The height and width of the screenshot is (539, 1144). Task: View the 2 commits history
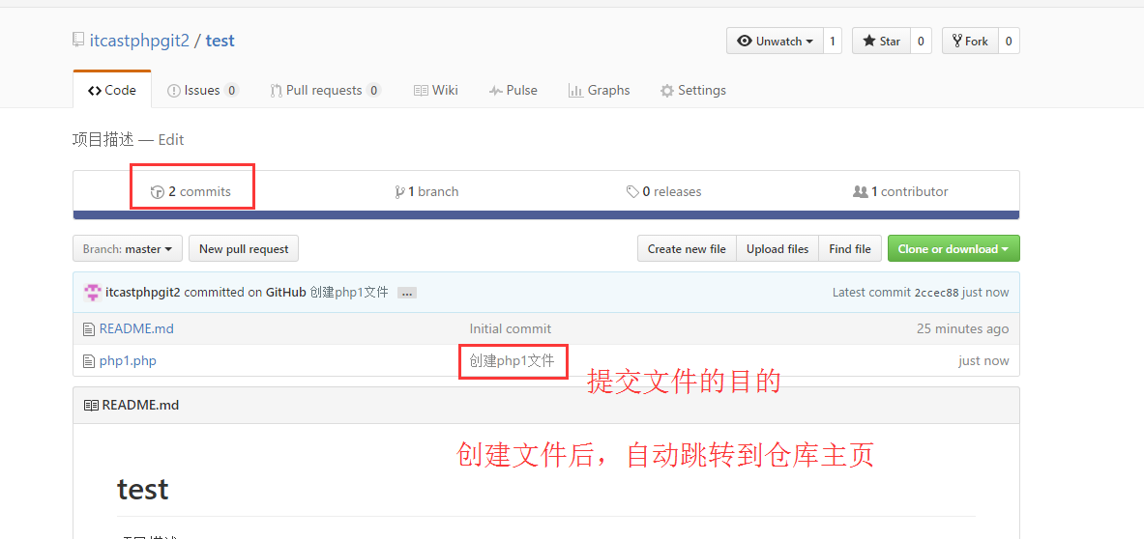tap(191, 191)
